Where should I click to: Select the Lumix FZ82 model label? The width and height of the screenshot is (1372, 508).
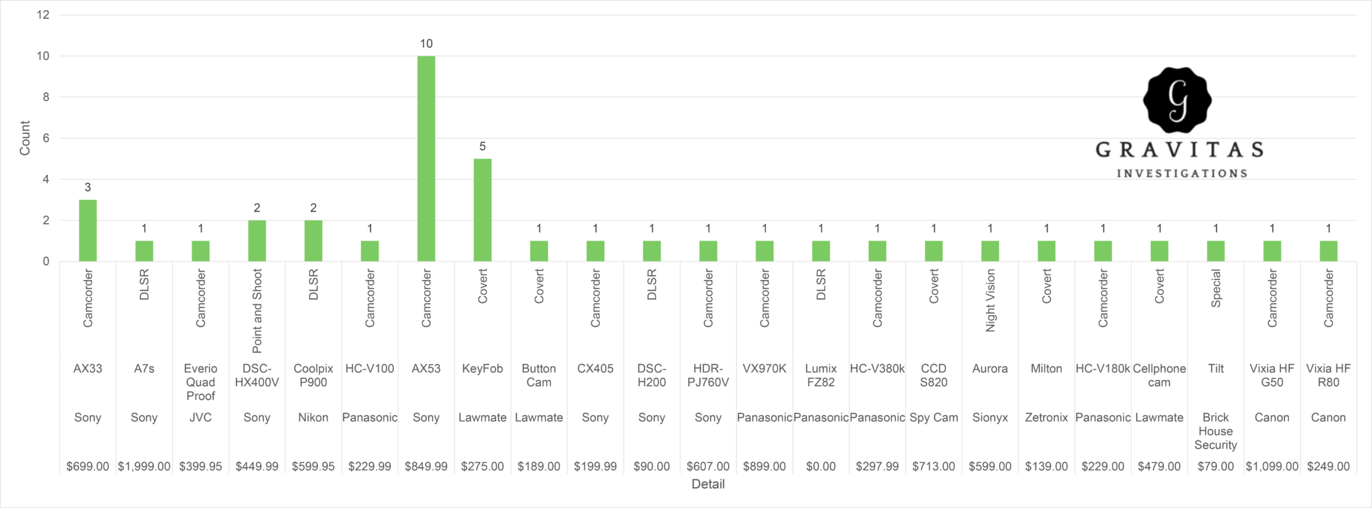[821, 375]
